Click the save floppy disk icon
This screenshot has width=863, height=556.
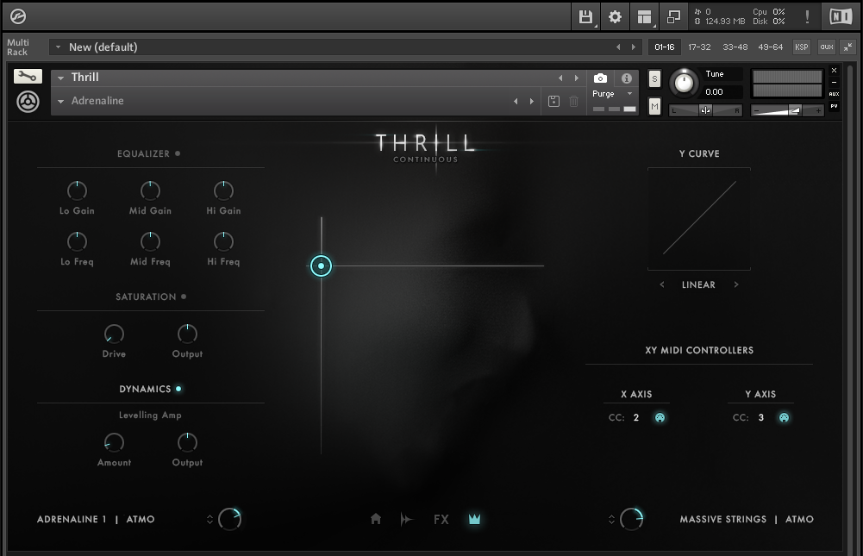[585, 17]
